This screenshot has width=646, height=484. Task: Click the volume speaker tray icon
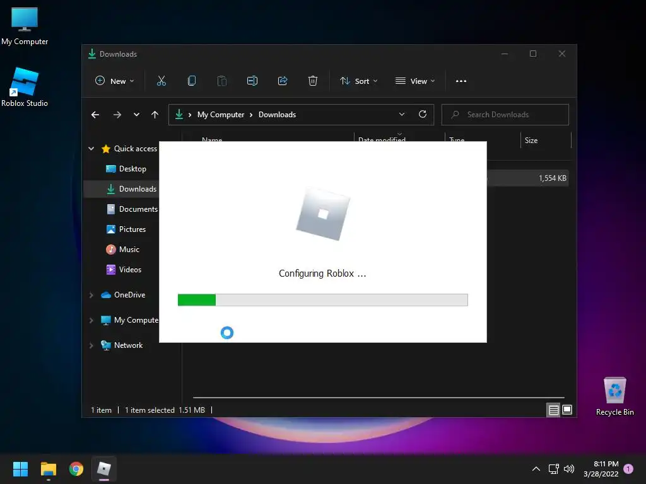click(569, 469)
